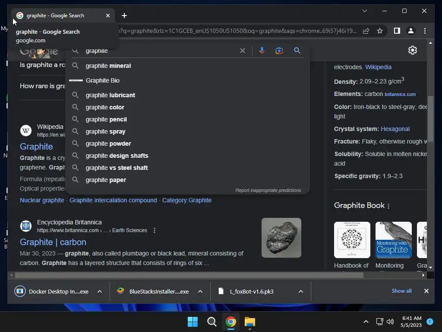
Task: Click the address bar URL
Action: 238,31
